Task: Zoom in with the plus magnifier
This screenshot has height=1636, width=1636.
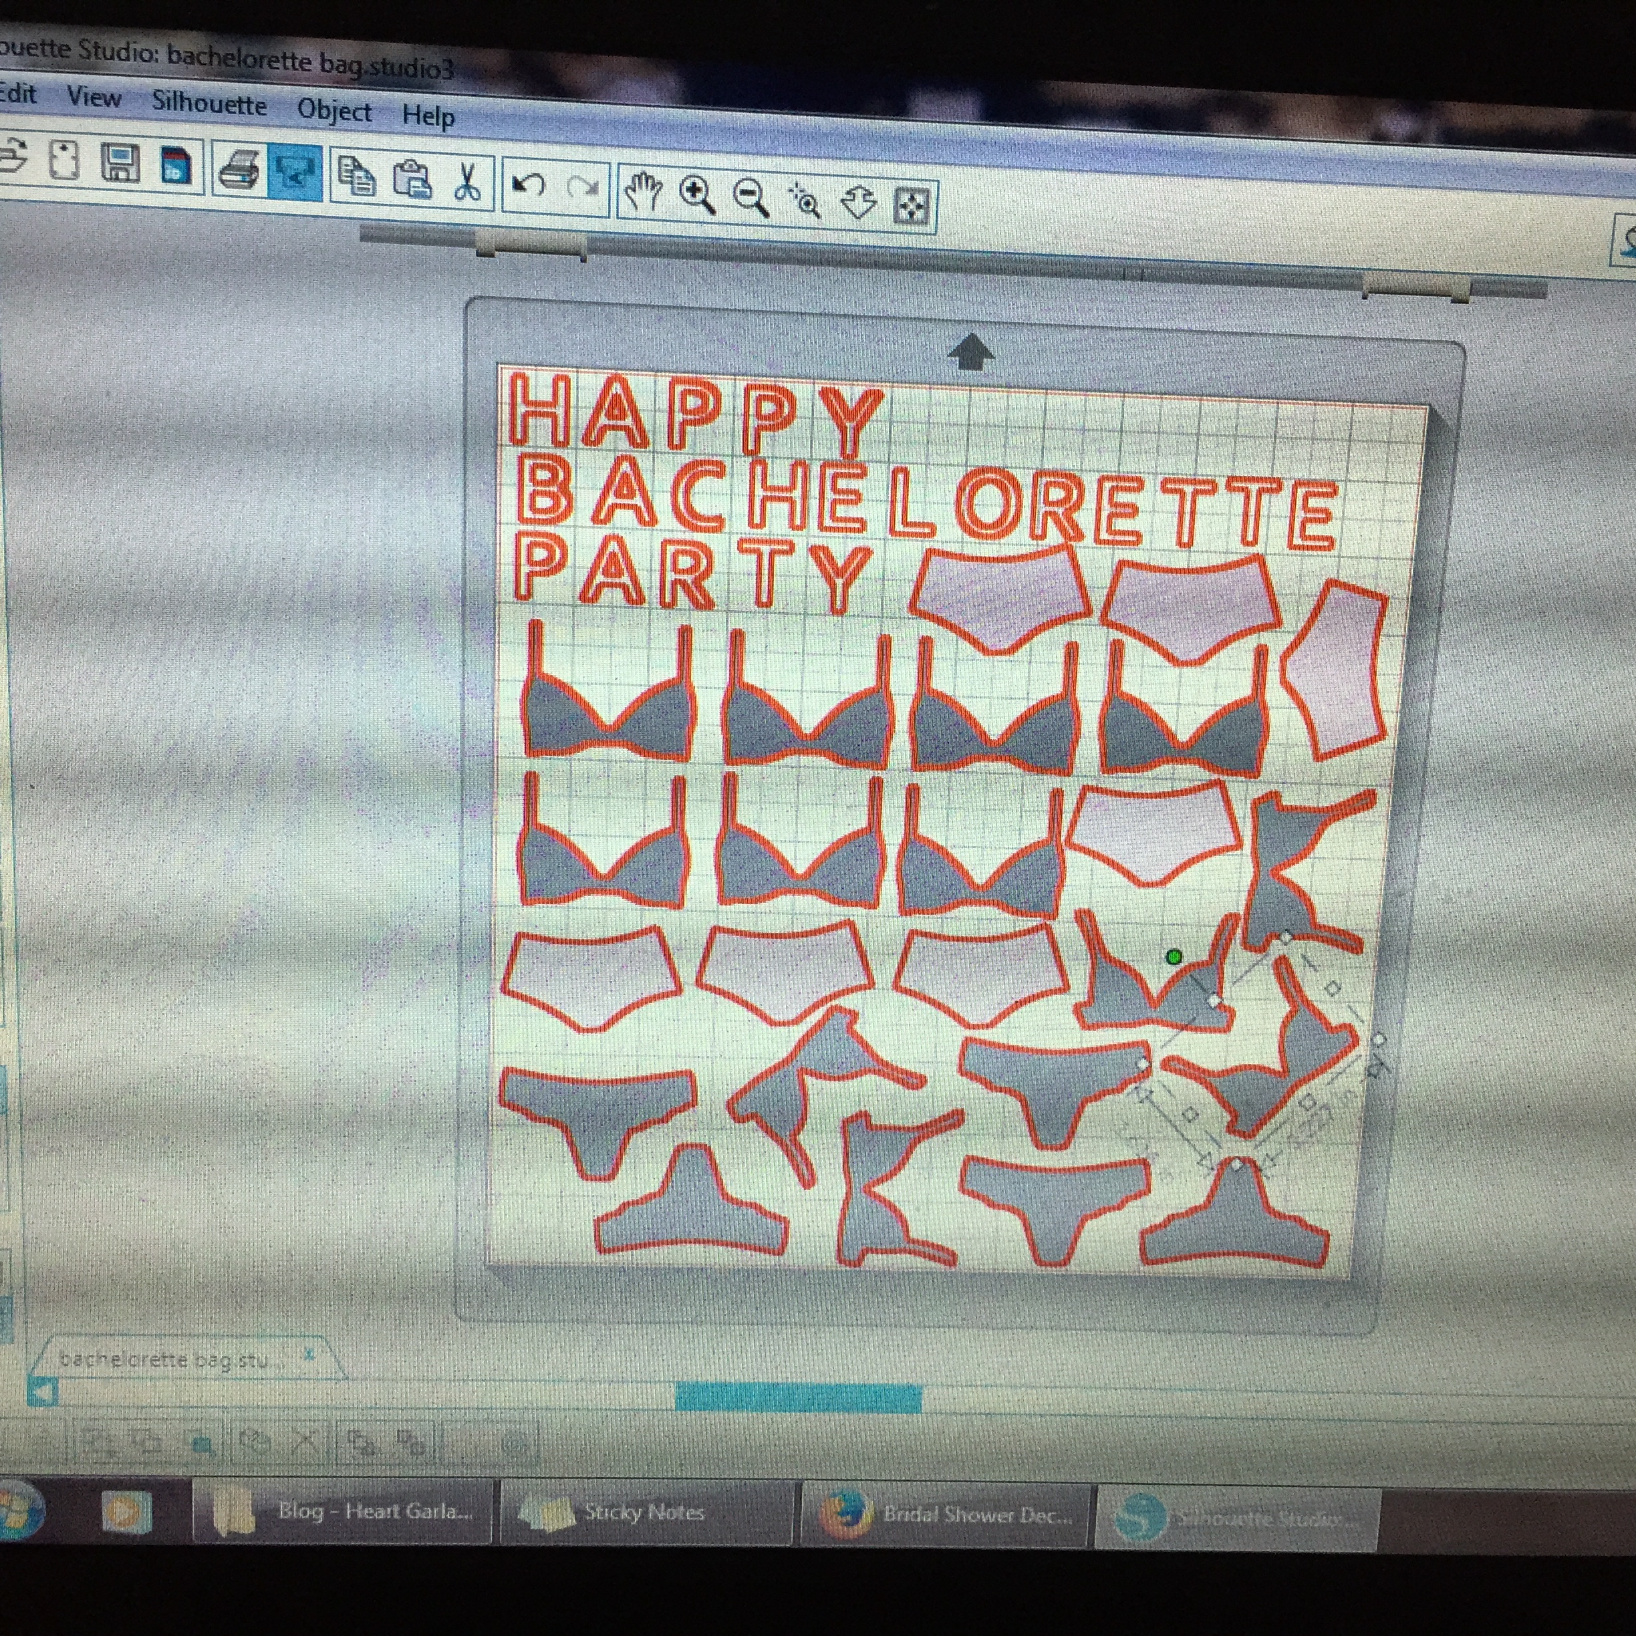Action: 698,194
